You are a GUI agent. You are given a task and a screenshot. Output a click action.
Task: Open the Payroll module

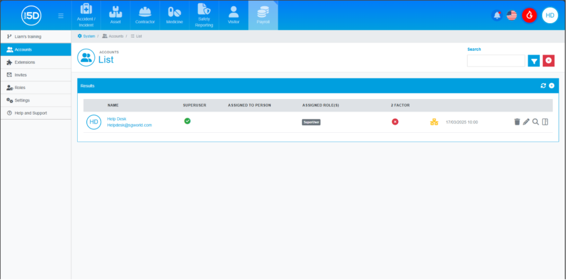[x=263, y=15]
